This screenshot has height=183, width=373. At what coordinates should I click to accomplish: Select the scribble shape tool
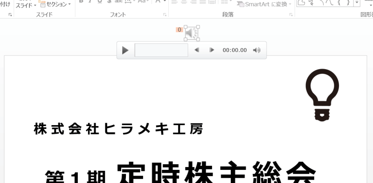point(311,2)
